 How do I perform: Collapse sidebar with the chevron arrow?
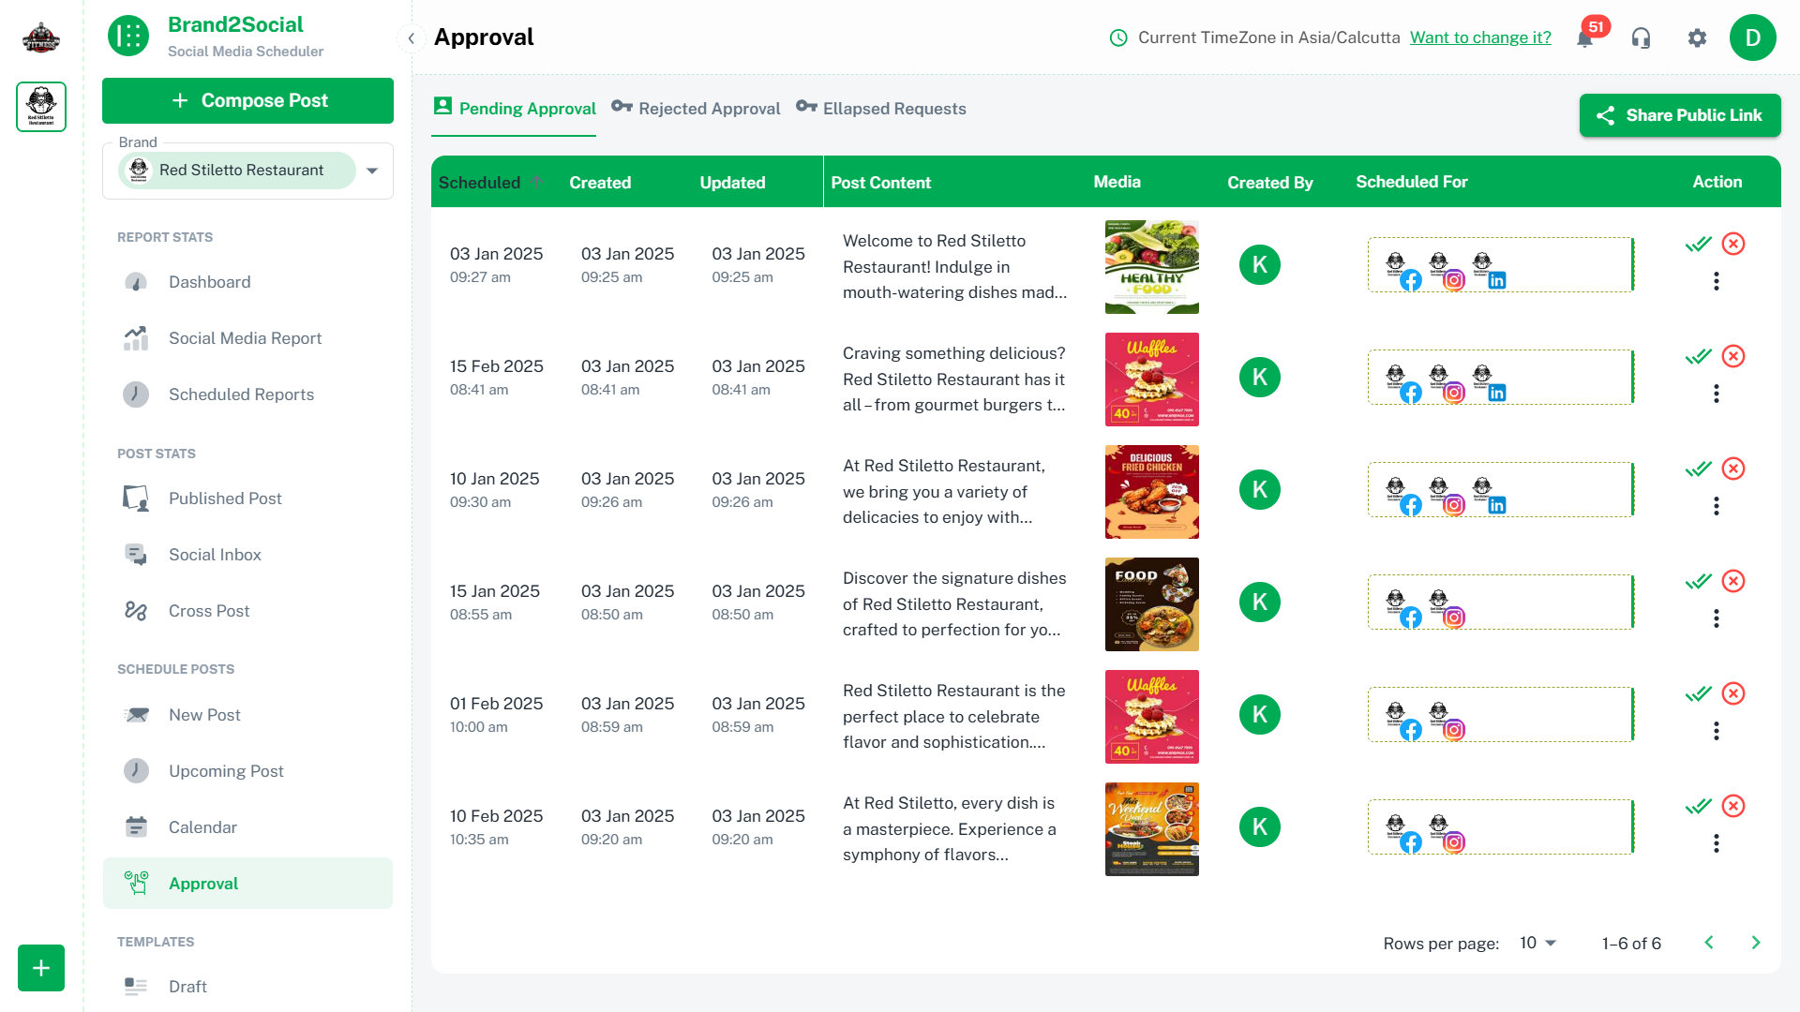tap(411, 38)
